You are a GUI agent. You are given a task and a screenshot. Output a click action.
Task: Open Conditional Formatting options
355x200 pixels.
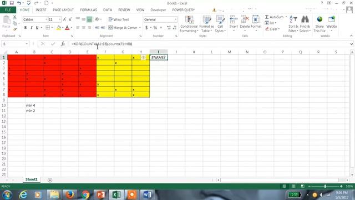[x=189, y=24]
